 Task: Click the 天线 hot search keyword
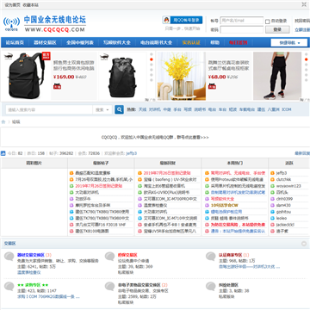pyautogui.click(x=143, y=109)
